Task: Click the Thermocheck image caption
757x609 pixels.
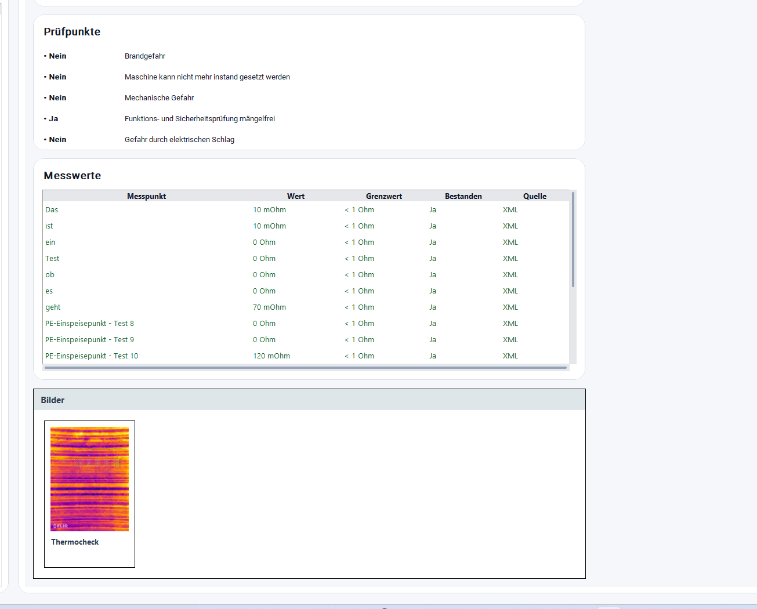Action: pos(75,542)
